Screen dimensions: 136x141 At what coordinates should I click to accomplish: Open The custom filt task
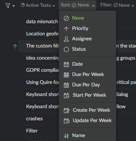tap(43, 46)
